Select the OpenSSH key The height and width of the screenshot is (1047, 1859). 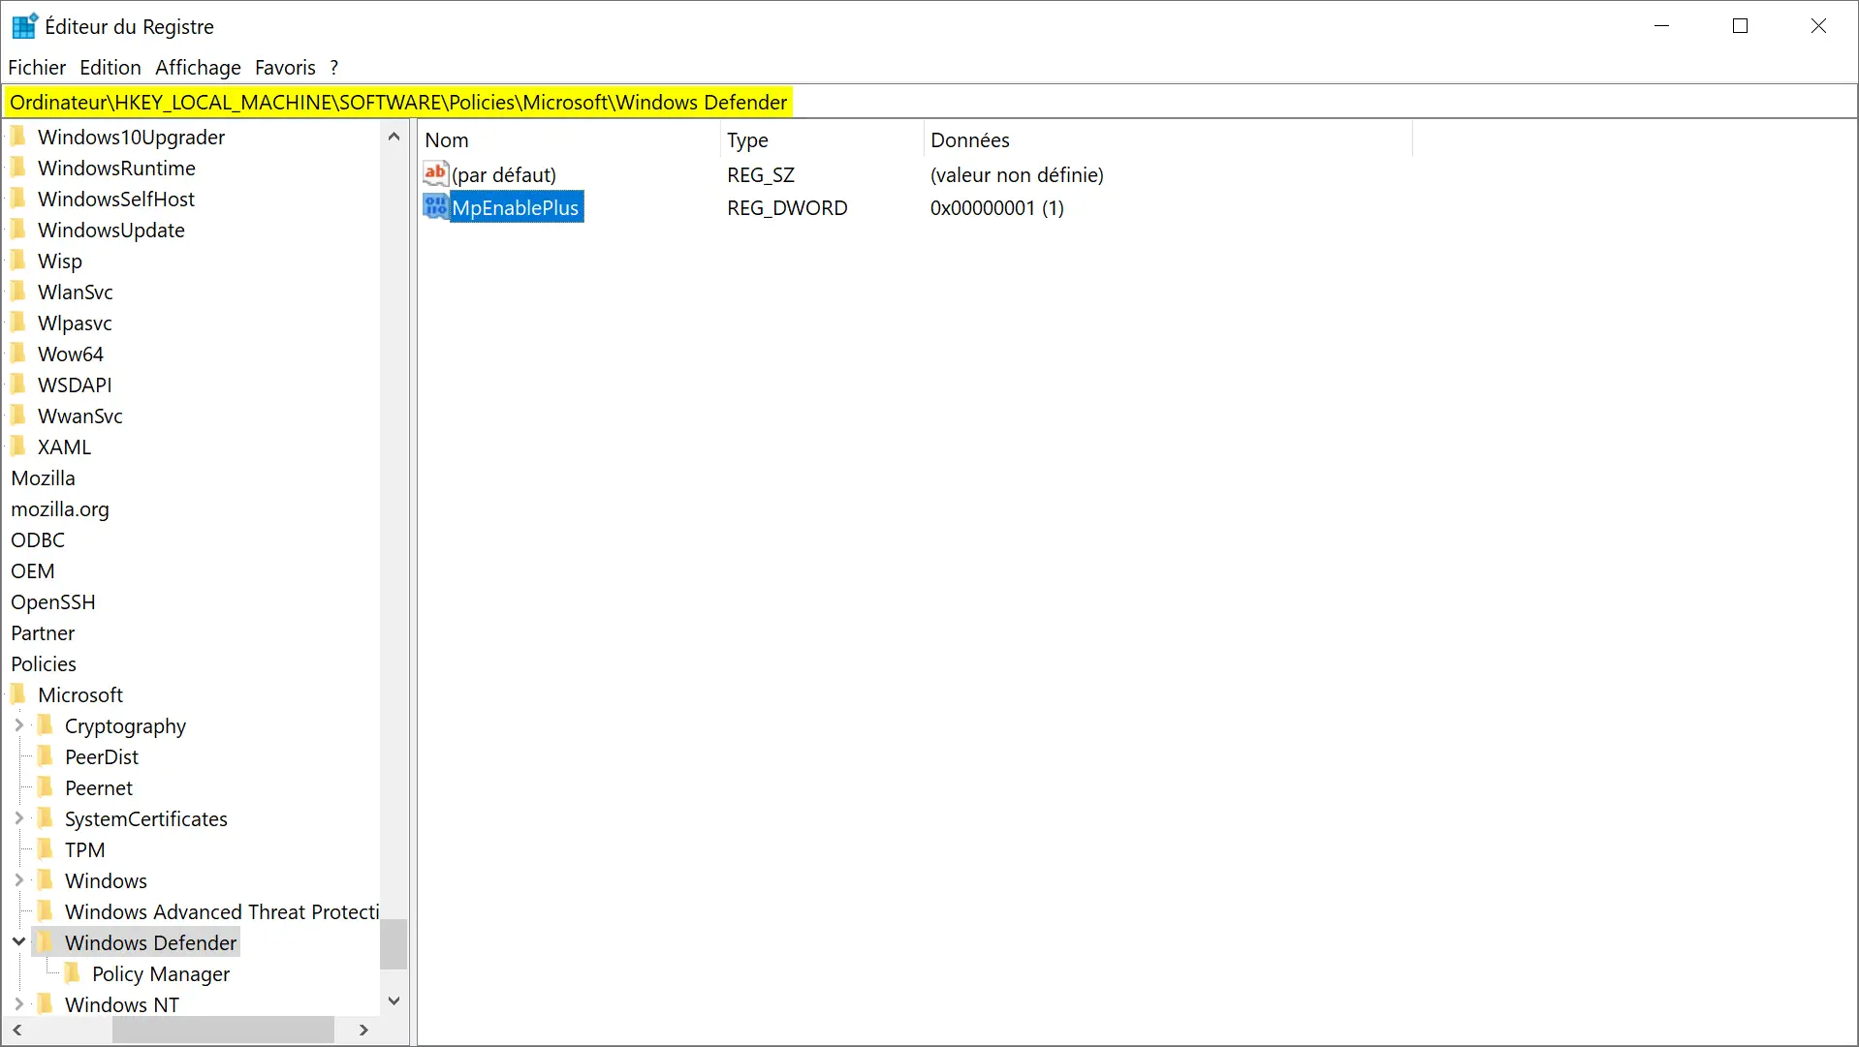coord(52,601)
